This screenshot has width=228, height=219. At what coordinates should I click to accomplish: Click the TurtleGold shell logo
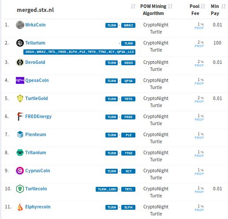[x=20, y=98]
